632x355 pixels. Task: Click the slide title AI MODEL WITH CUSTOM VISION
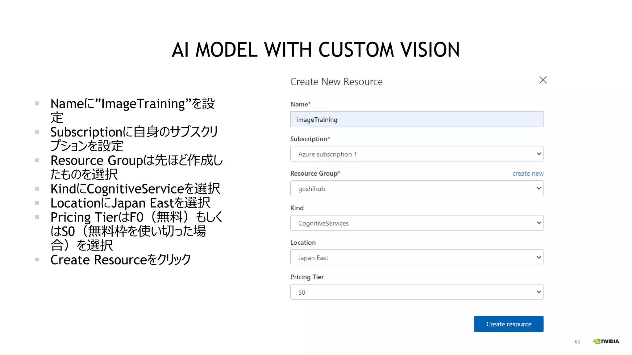click(316, 50)
